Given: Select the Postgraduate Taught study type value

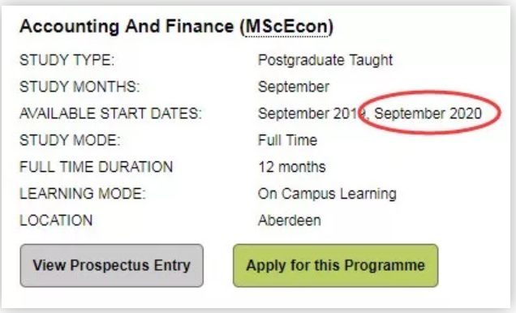Looking at the screenshot, I should tap(325, 60).
